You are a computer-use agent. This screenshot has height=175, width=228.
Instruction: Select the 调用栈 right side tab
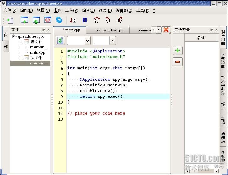pos(223,138)
